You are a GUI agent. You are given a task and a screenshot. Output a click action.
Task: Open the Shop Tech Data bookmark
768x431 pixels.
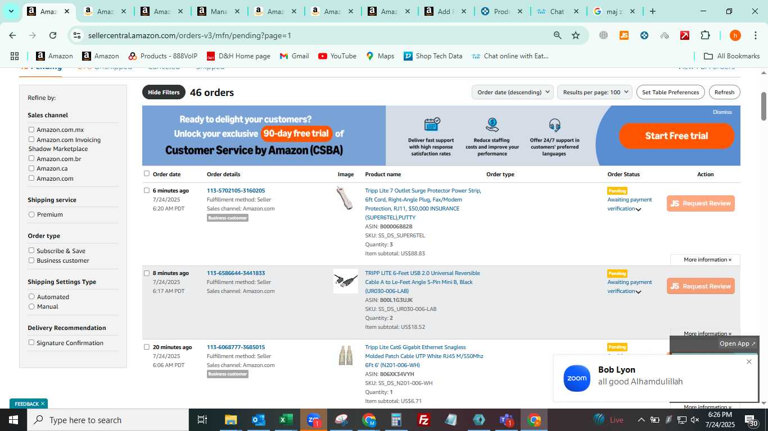(433, 56)
